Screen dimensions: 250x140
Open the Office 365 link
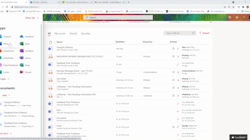pos(32,18)
